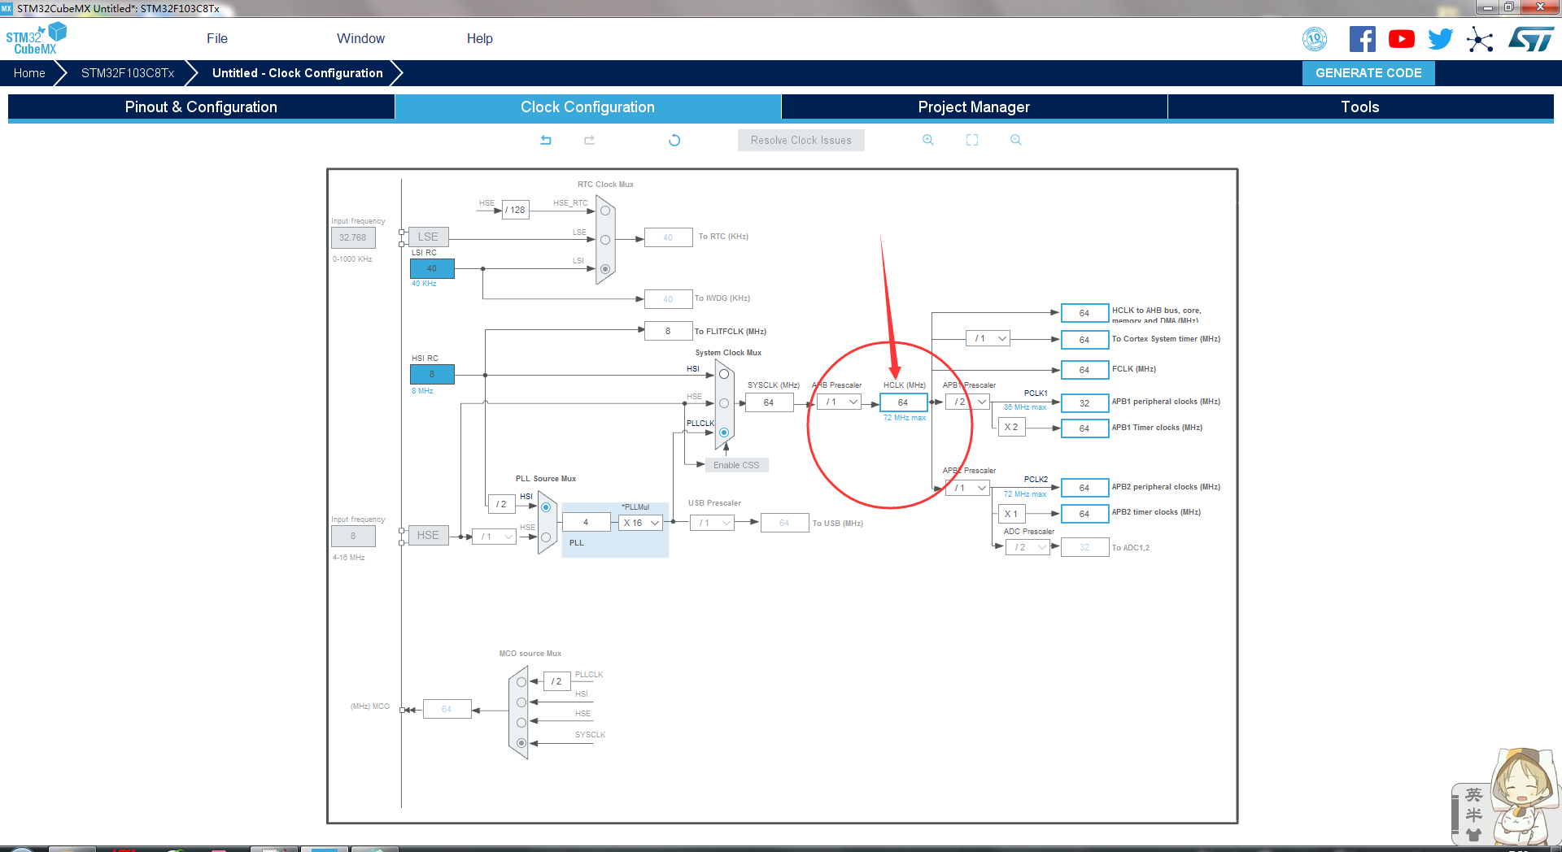Open the Window menu
Screen dimensions: 1562x852
tap(360, 38)
